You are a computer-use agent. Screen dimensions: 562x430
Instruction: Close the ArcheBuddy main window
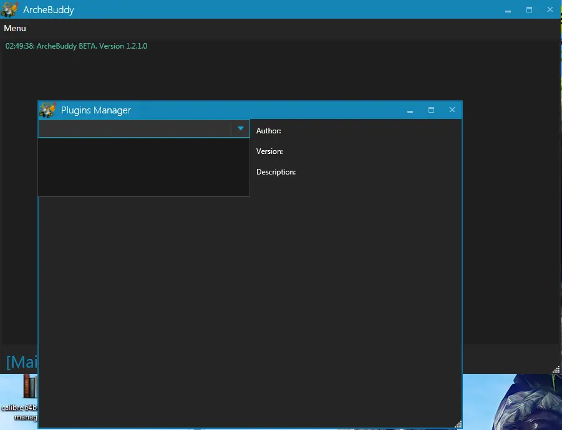pyautogui.click(x=550, y=10)
